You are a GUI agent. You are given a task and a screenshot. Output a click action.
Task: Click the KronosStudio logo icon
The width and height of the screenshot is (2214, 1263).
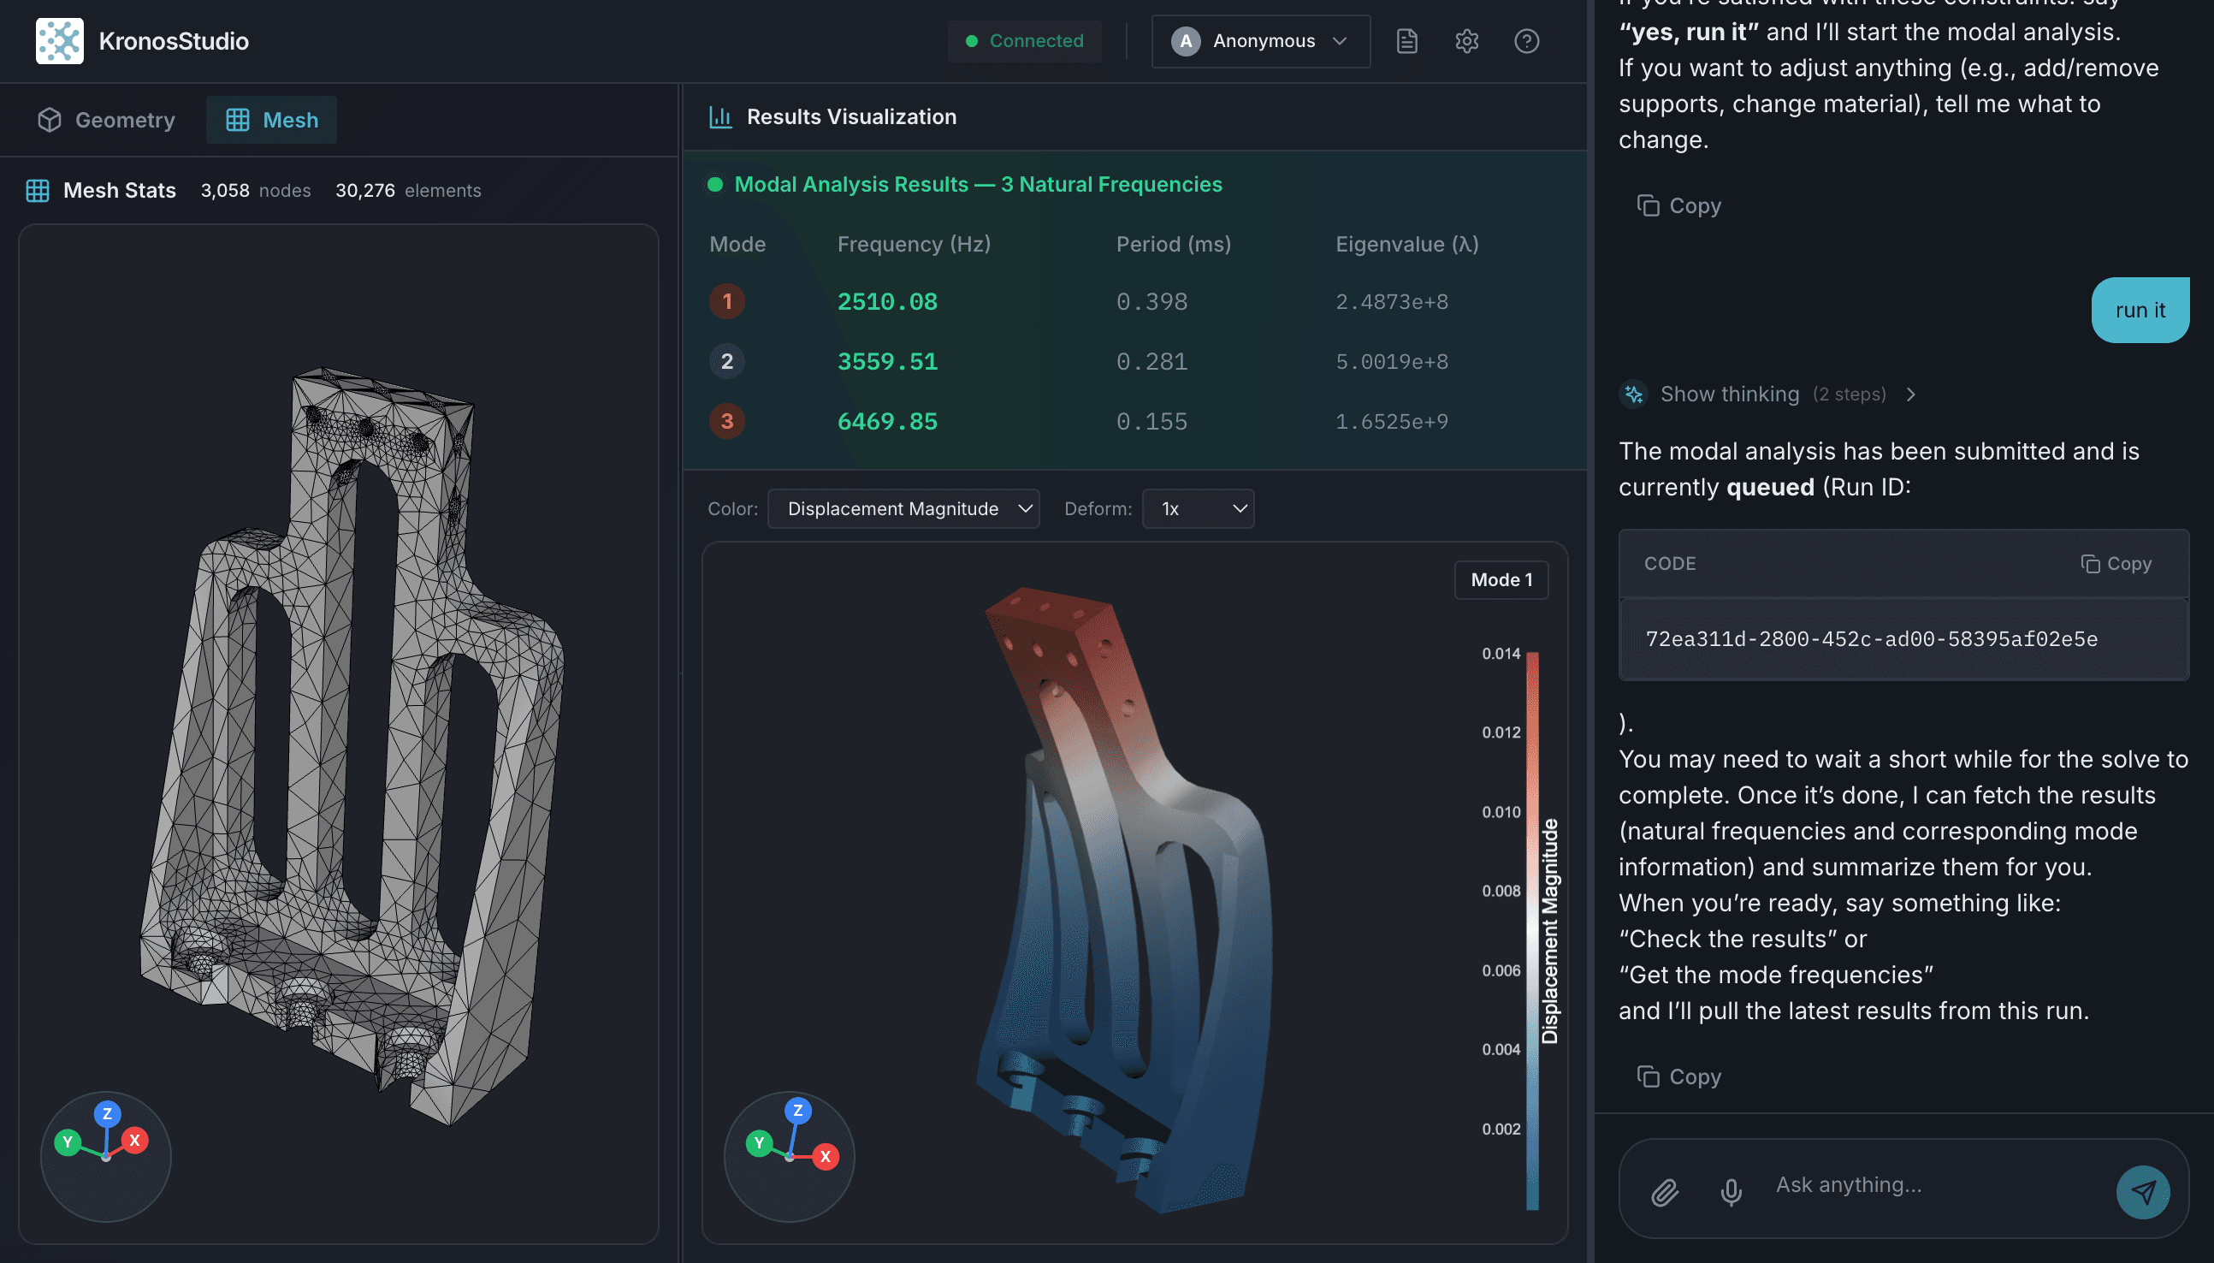[58, 41]
